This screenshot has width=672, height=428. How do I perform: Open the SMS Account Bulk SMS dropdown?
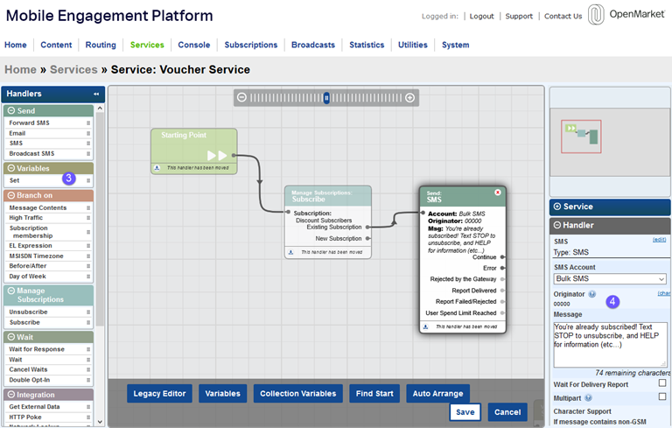[x=610, y=278]
